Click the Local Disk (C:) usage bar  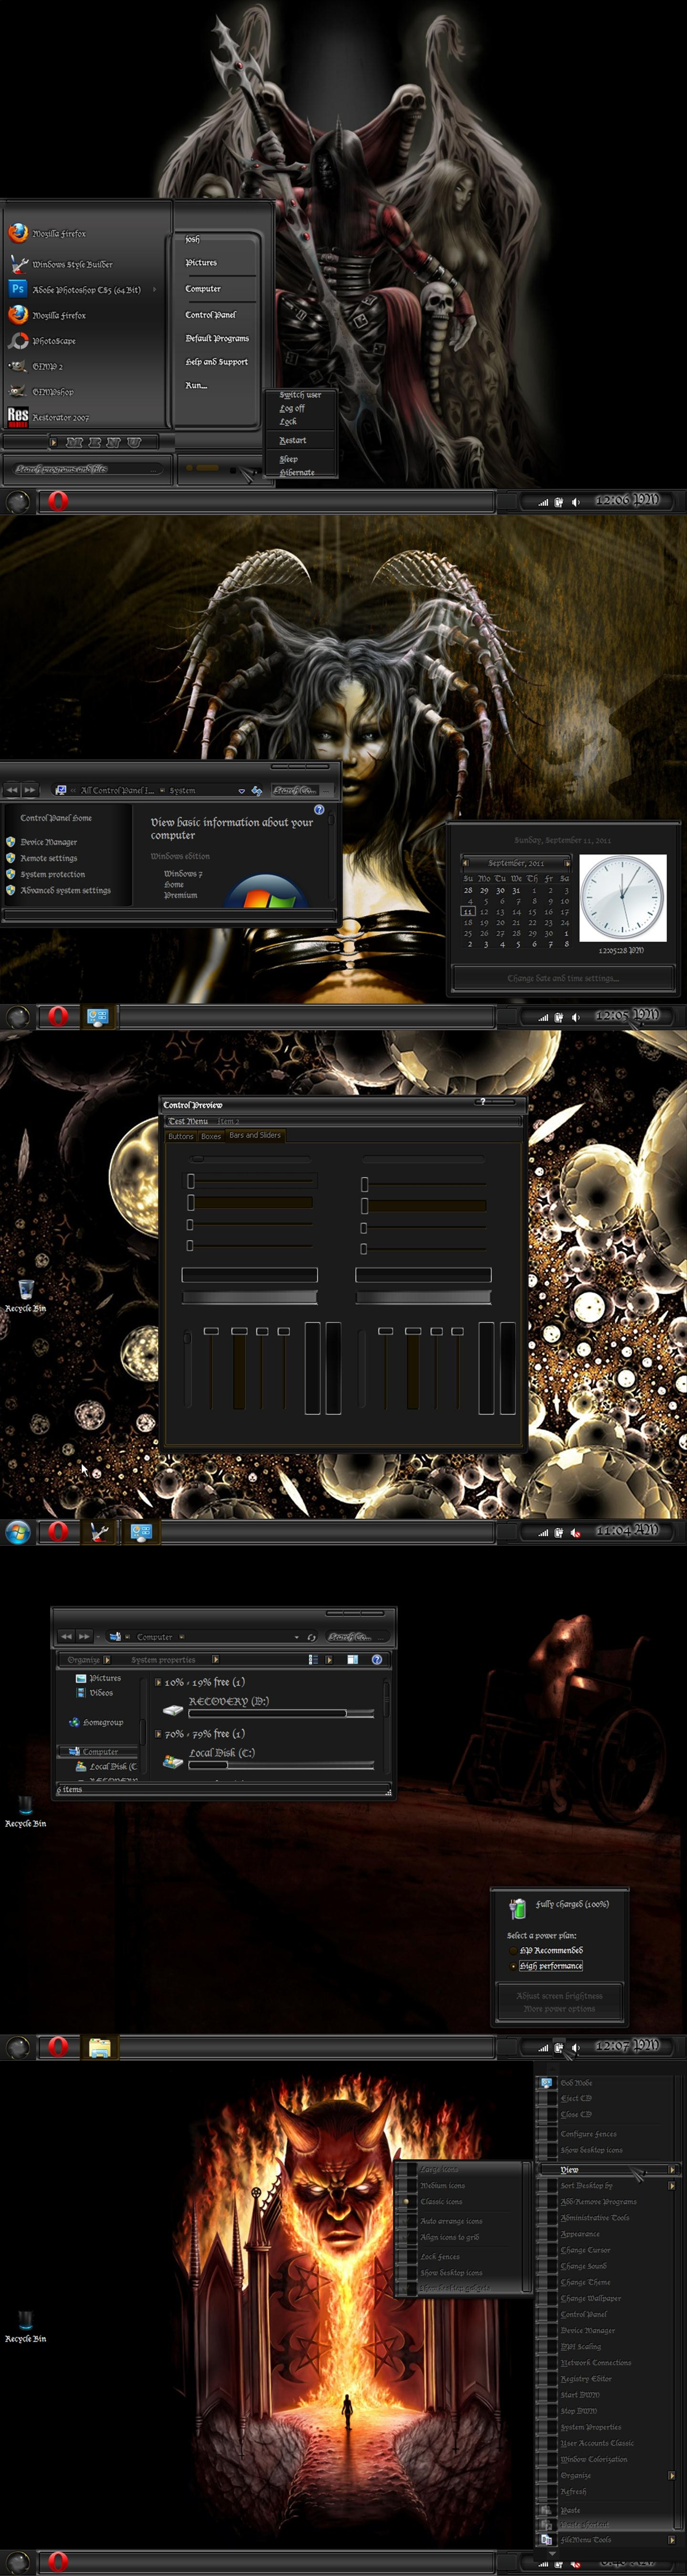click(x=282, y=1765)
